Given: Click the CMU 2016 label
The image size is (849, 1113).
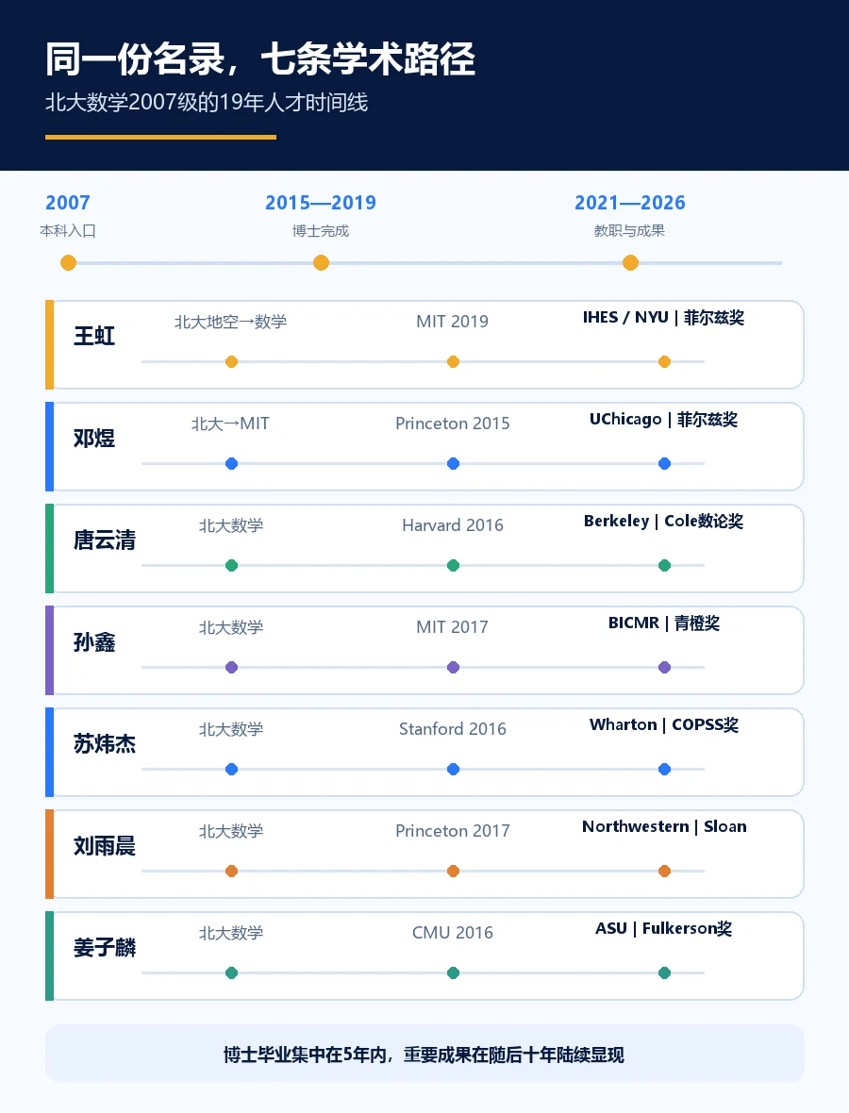Looking at the screenshot, I should tap(452, 933).
